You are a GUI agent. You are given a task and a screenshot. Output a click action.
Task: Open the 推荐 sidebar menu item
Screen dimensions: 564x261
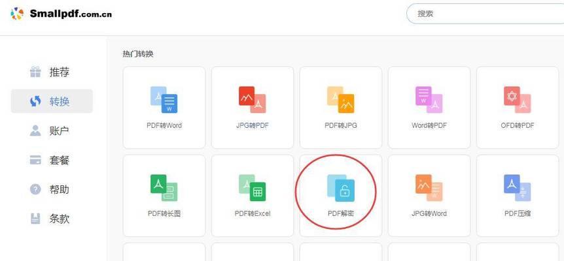pyautogui.click(x=52, y=72)
